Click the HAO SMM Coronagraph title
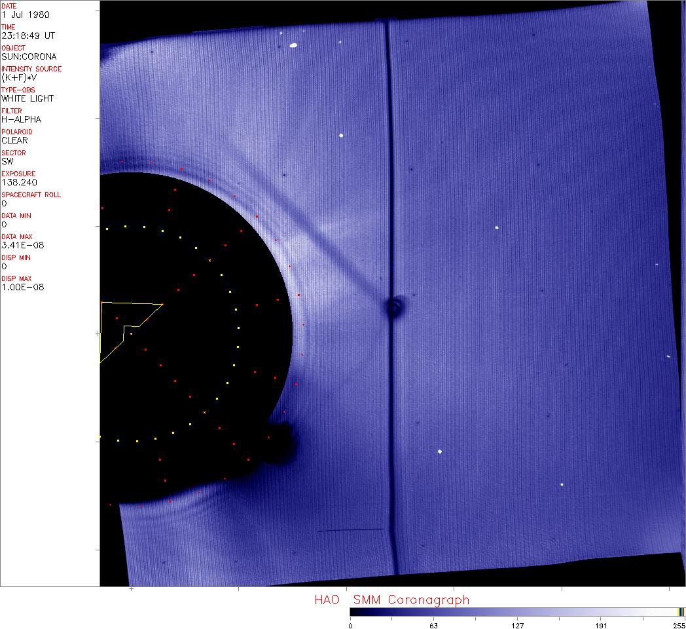This screenshot has height=629, width=686. click(x=391, y=600)
